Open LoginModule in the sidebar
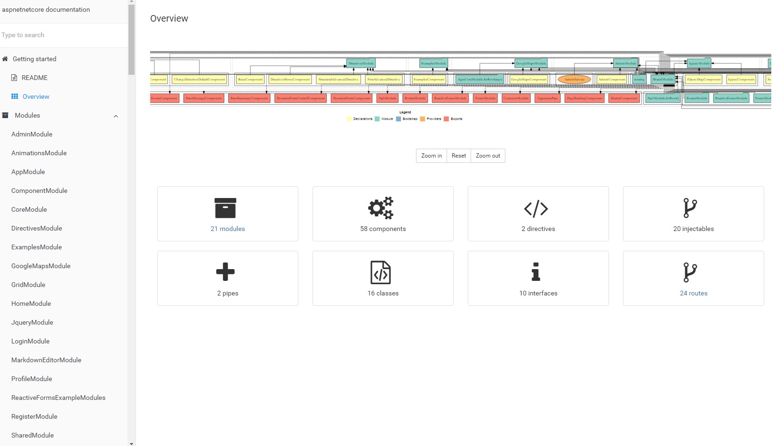Viewport: 784px width, 446px height. tap(30, 341)
